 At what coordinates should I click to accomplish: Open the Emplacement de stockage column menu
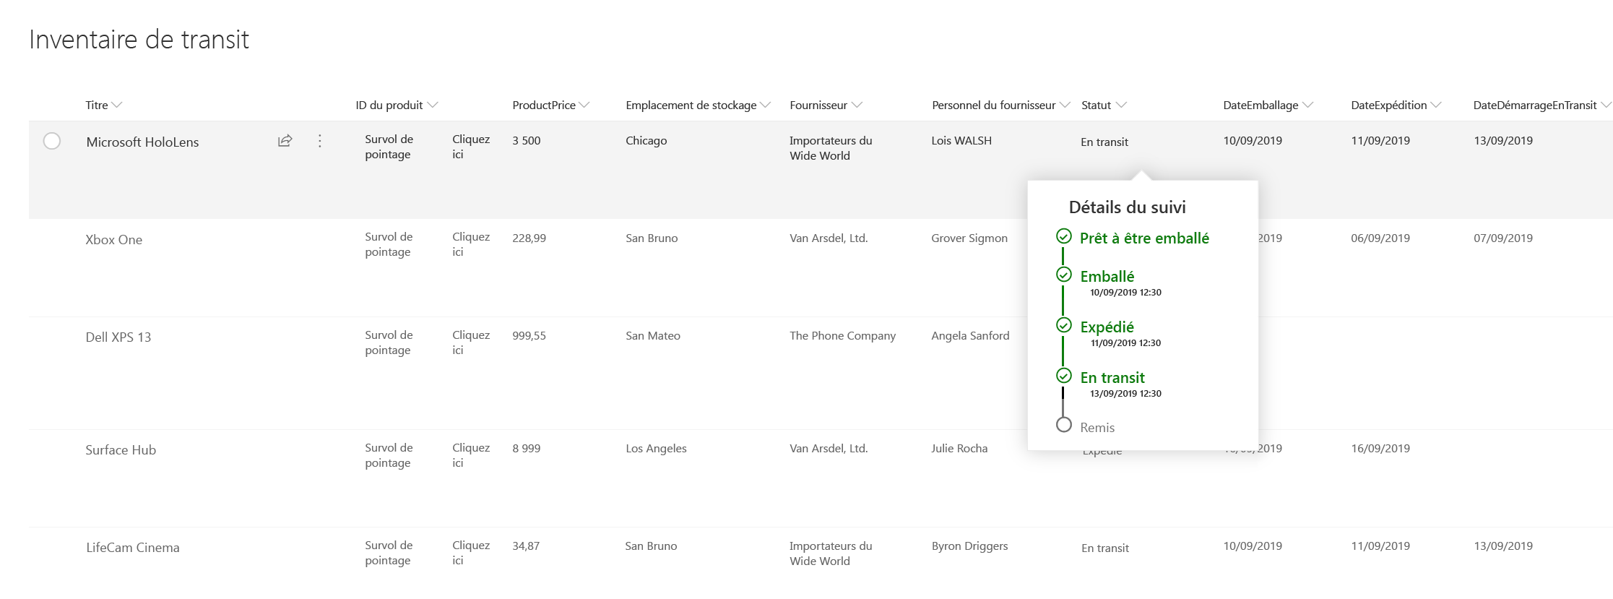(x=698, y=105)
